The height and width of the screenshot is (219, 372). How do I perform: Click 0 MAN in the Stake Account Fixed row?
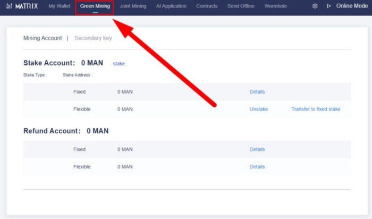(125, 92)
